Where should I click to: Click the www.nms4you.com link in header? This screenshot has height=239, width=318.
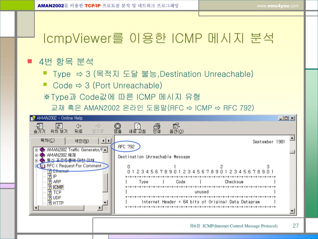[278, 6]
